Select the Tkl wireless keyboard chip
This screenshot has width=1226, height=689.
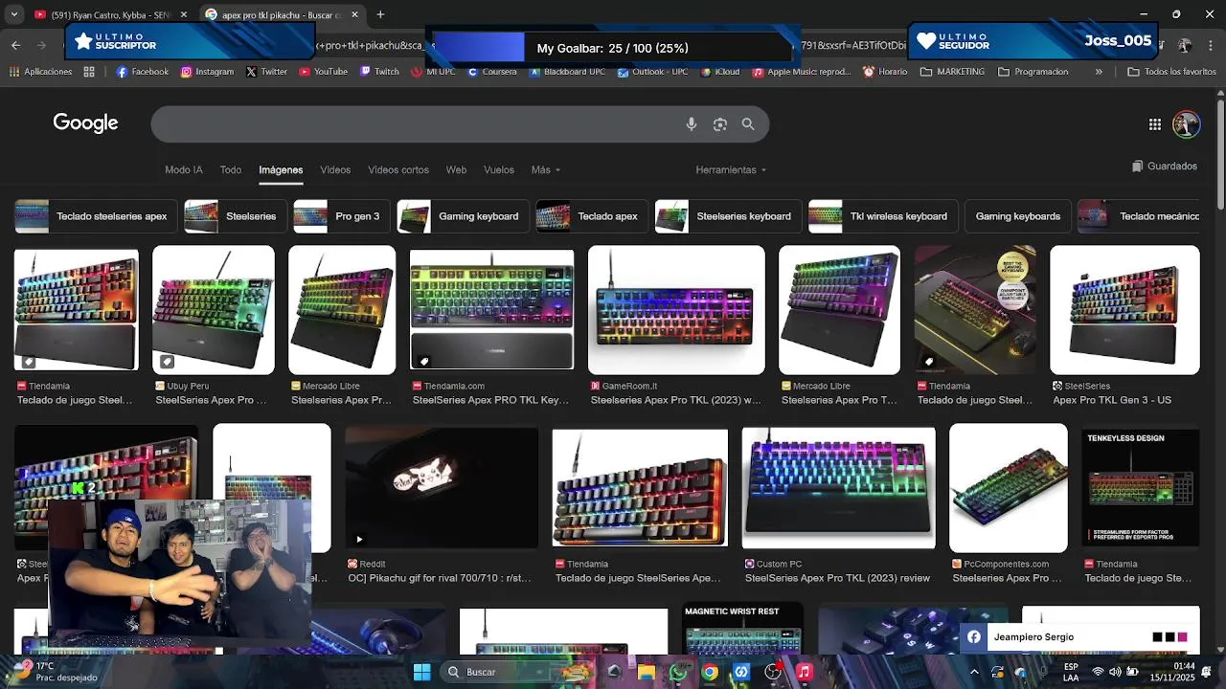tap(882, 216)
